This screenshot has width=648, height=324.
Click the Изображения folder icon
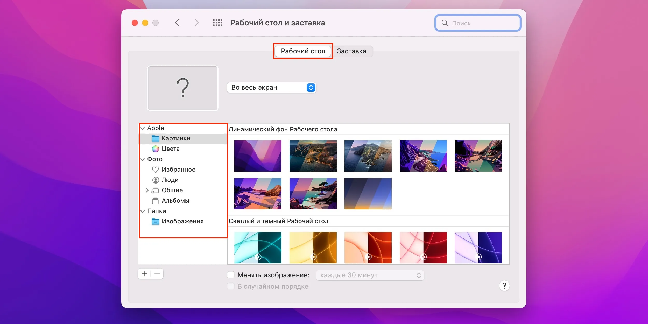[155, 221]
